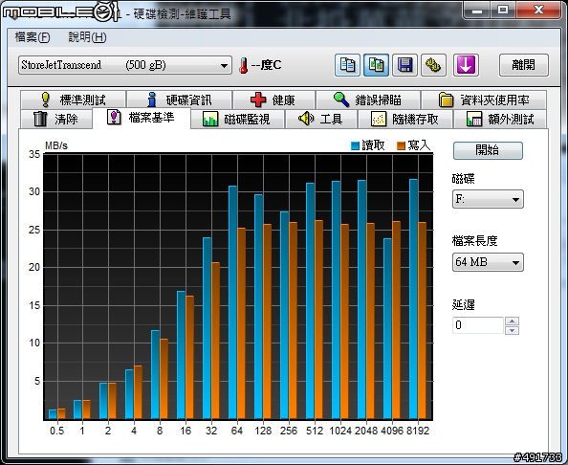Screen dimensions: 568x465
Task: Increase the delay value with up arrow
Action: (x=512, y=321)
